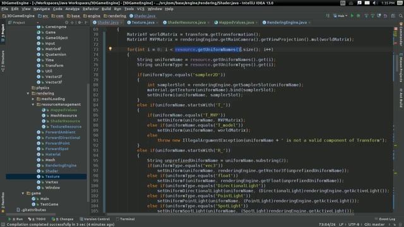This screenshot has width=404, height=227.
Task: Click the system clock showing 1:35 PM
Action: coord(388,3)
